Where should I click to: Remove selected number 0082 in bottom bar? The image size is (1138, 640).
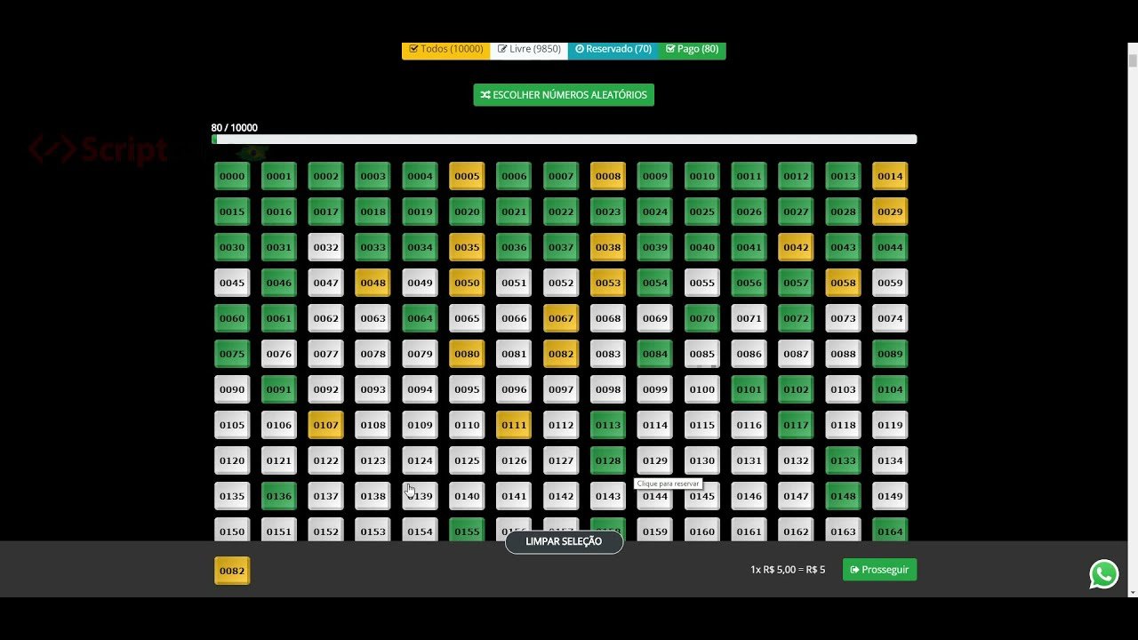(232, 571)
